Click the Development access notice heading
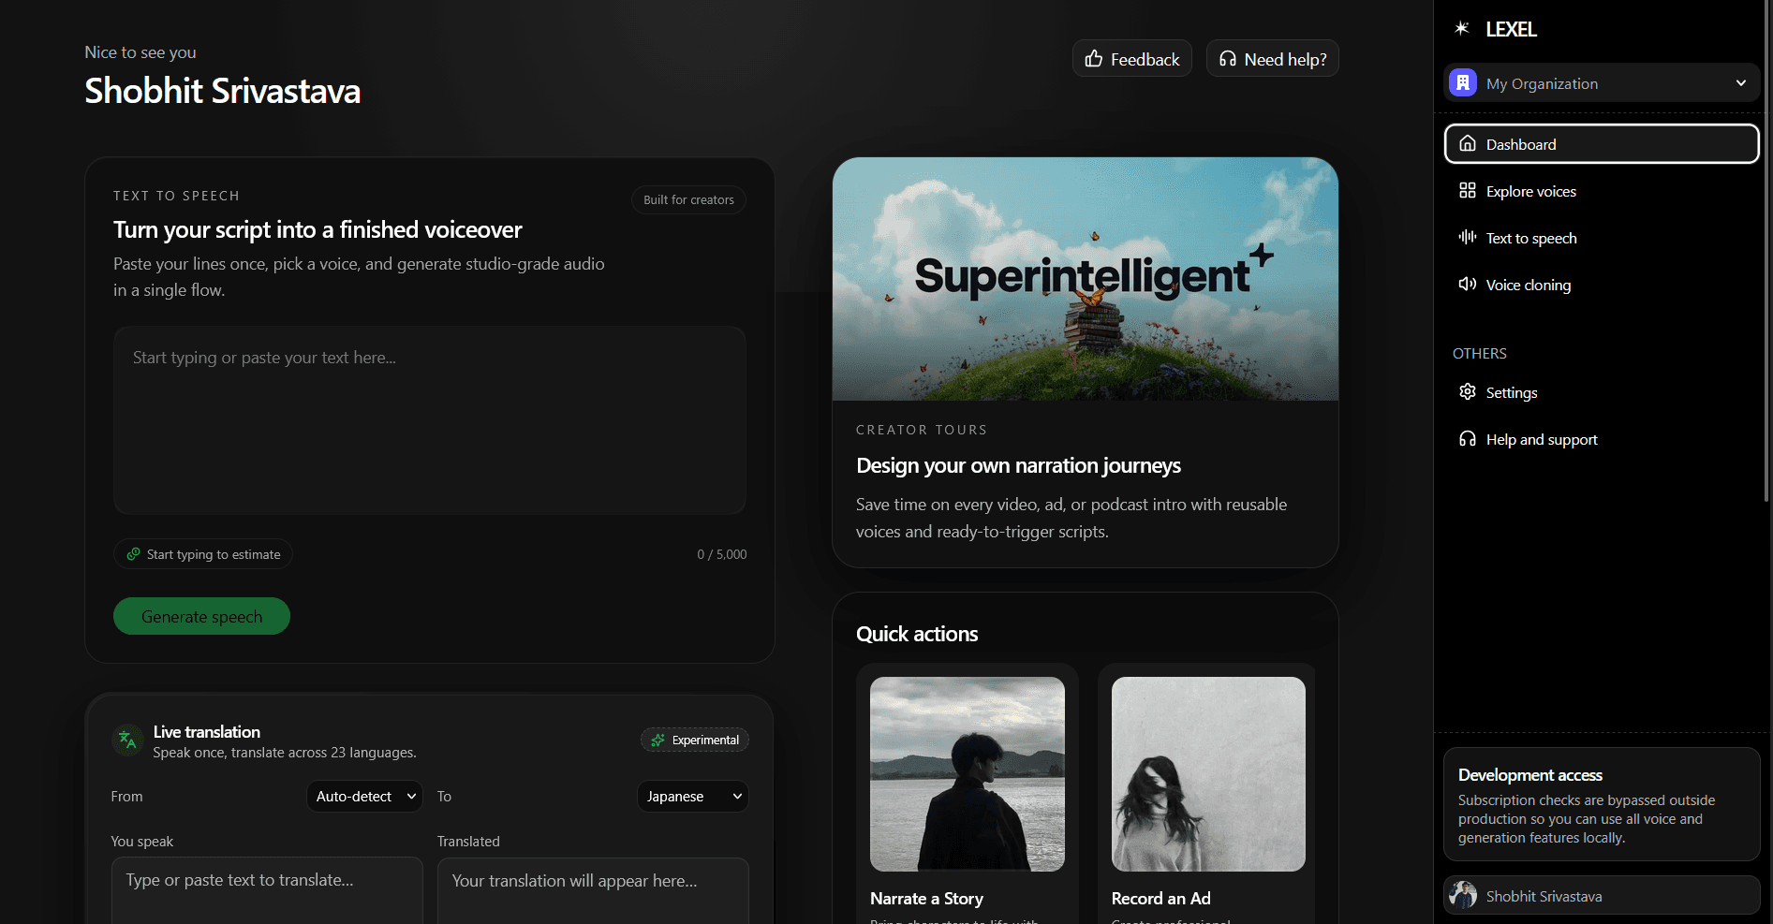This screenshot has height=924, width=1773. (x=1529, y=774)
